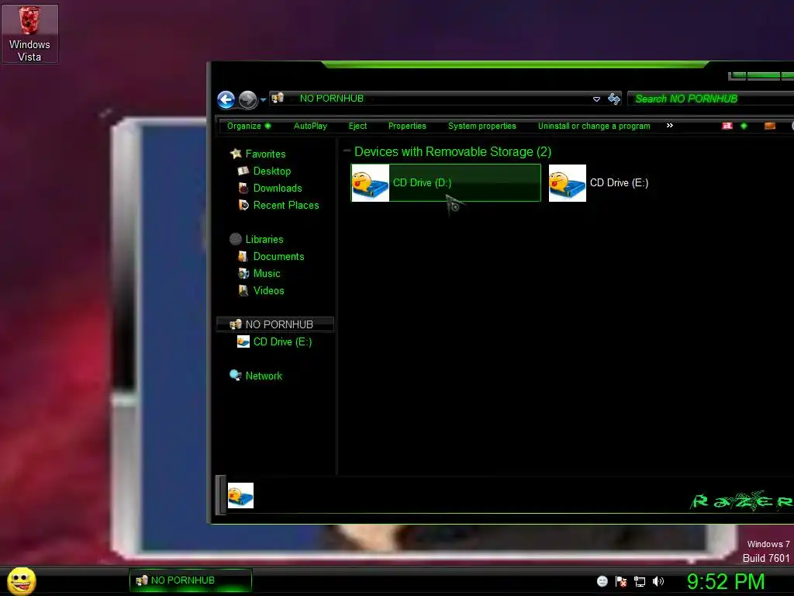Click the Videos library icon
794x596 pixels.
(x=243, y=290)
